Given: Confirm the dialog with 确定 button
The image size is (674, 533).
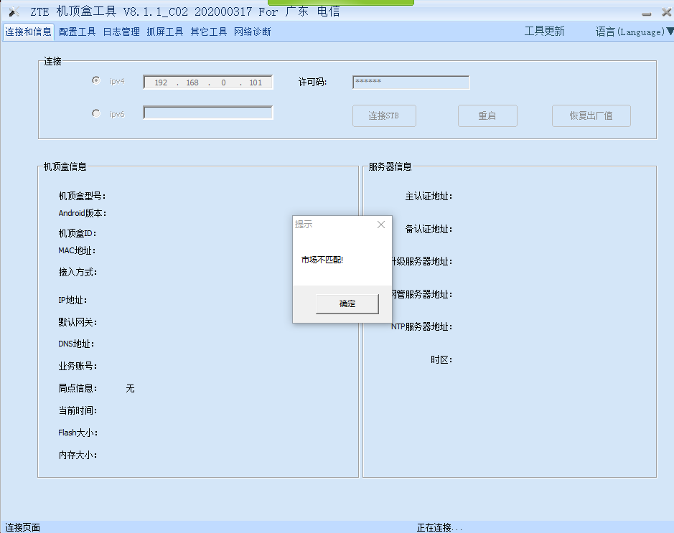Looking at the screenshot, I should coord(347,303).
